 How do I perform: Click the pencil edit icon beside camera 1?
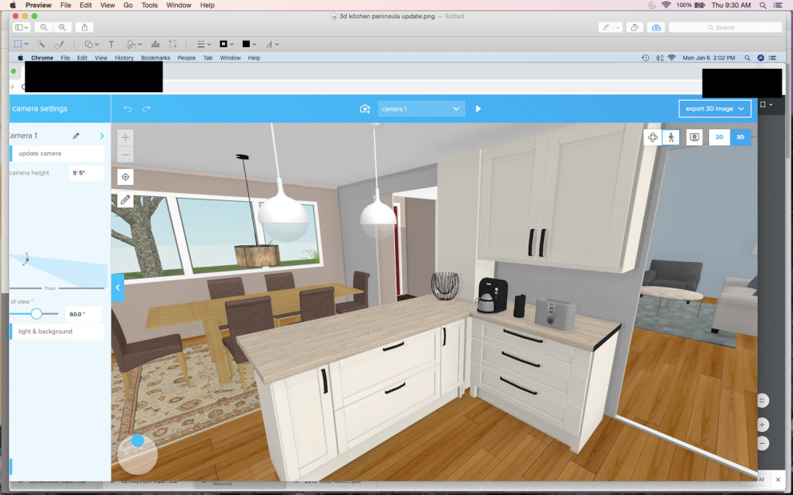[76, 136]
